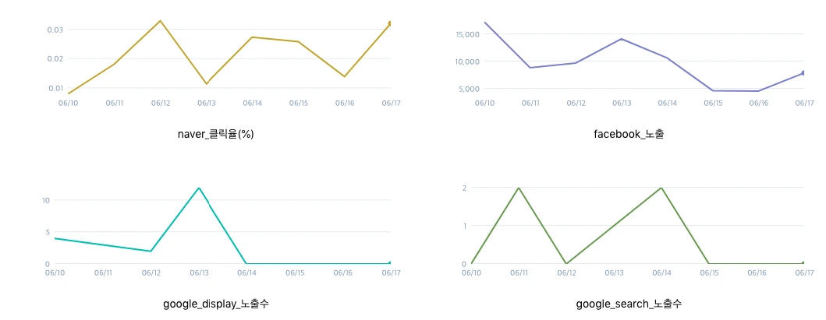The width and height of the screenshot is (826, 320).
Task: Click the 0.03 axis label on naver chart
Action: [x=55, y=30]
